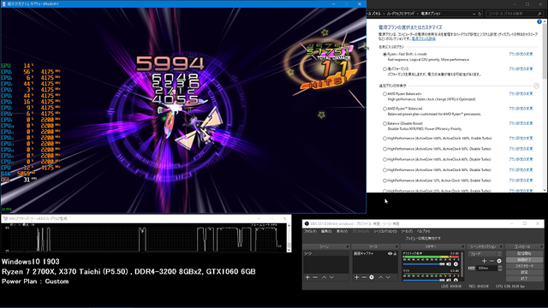Open the OBS Settings button
The height and width of the screenshot is (308, 548).
(524, 272)
